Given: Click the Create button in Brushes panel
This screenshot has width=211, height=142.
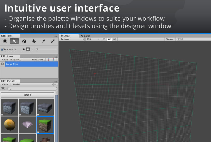Looking at the screenshot, I should (6, 85).
